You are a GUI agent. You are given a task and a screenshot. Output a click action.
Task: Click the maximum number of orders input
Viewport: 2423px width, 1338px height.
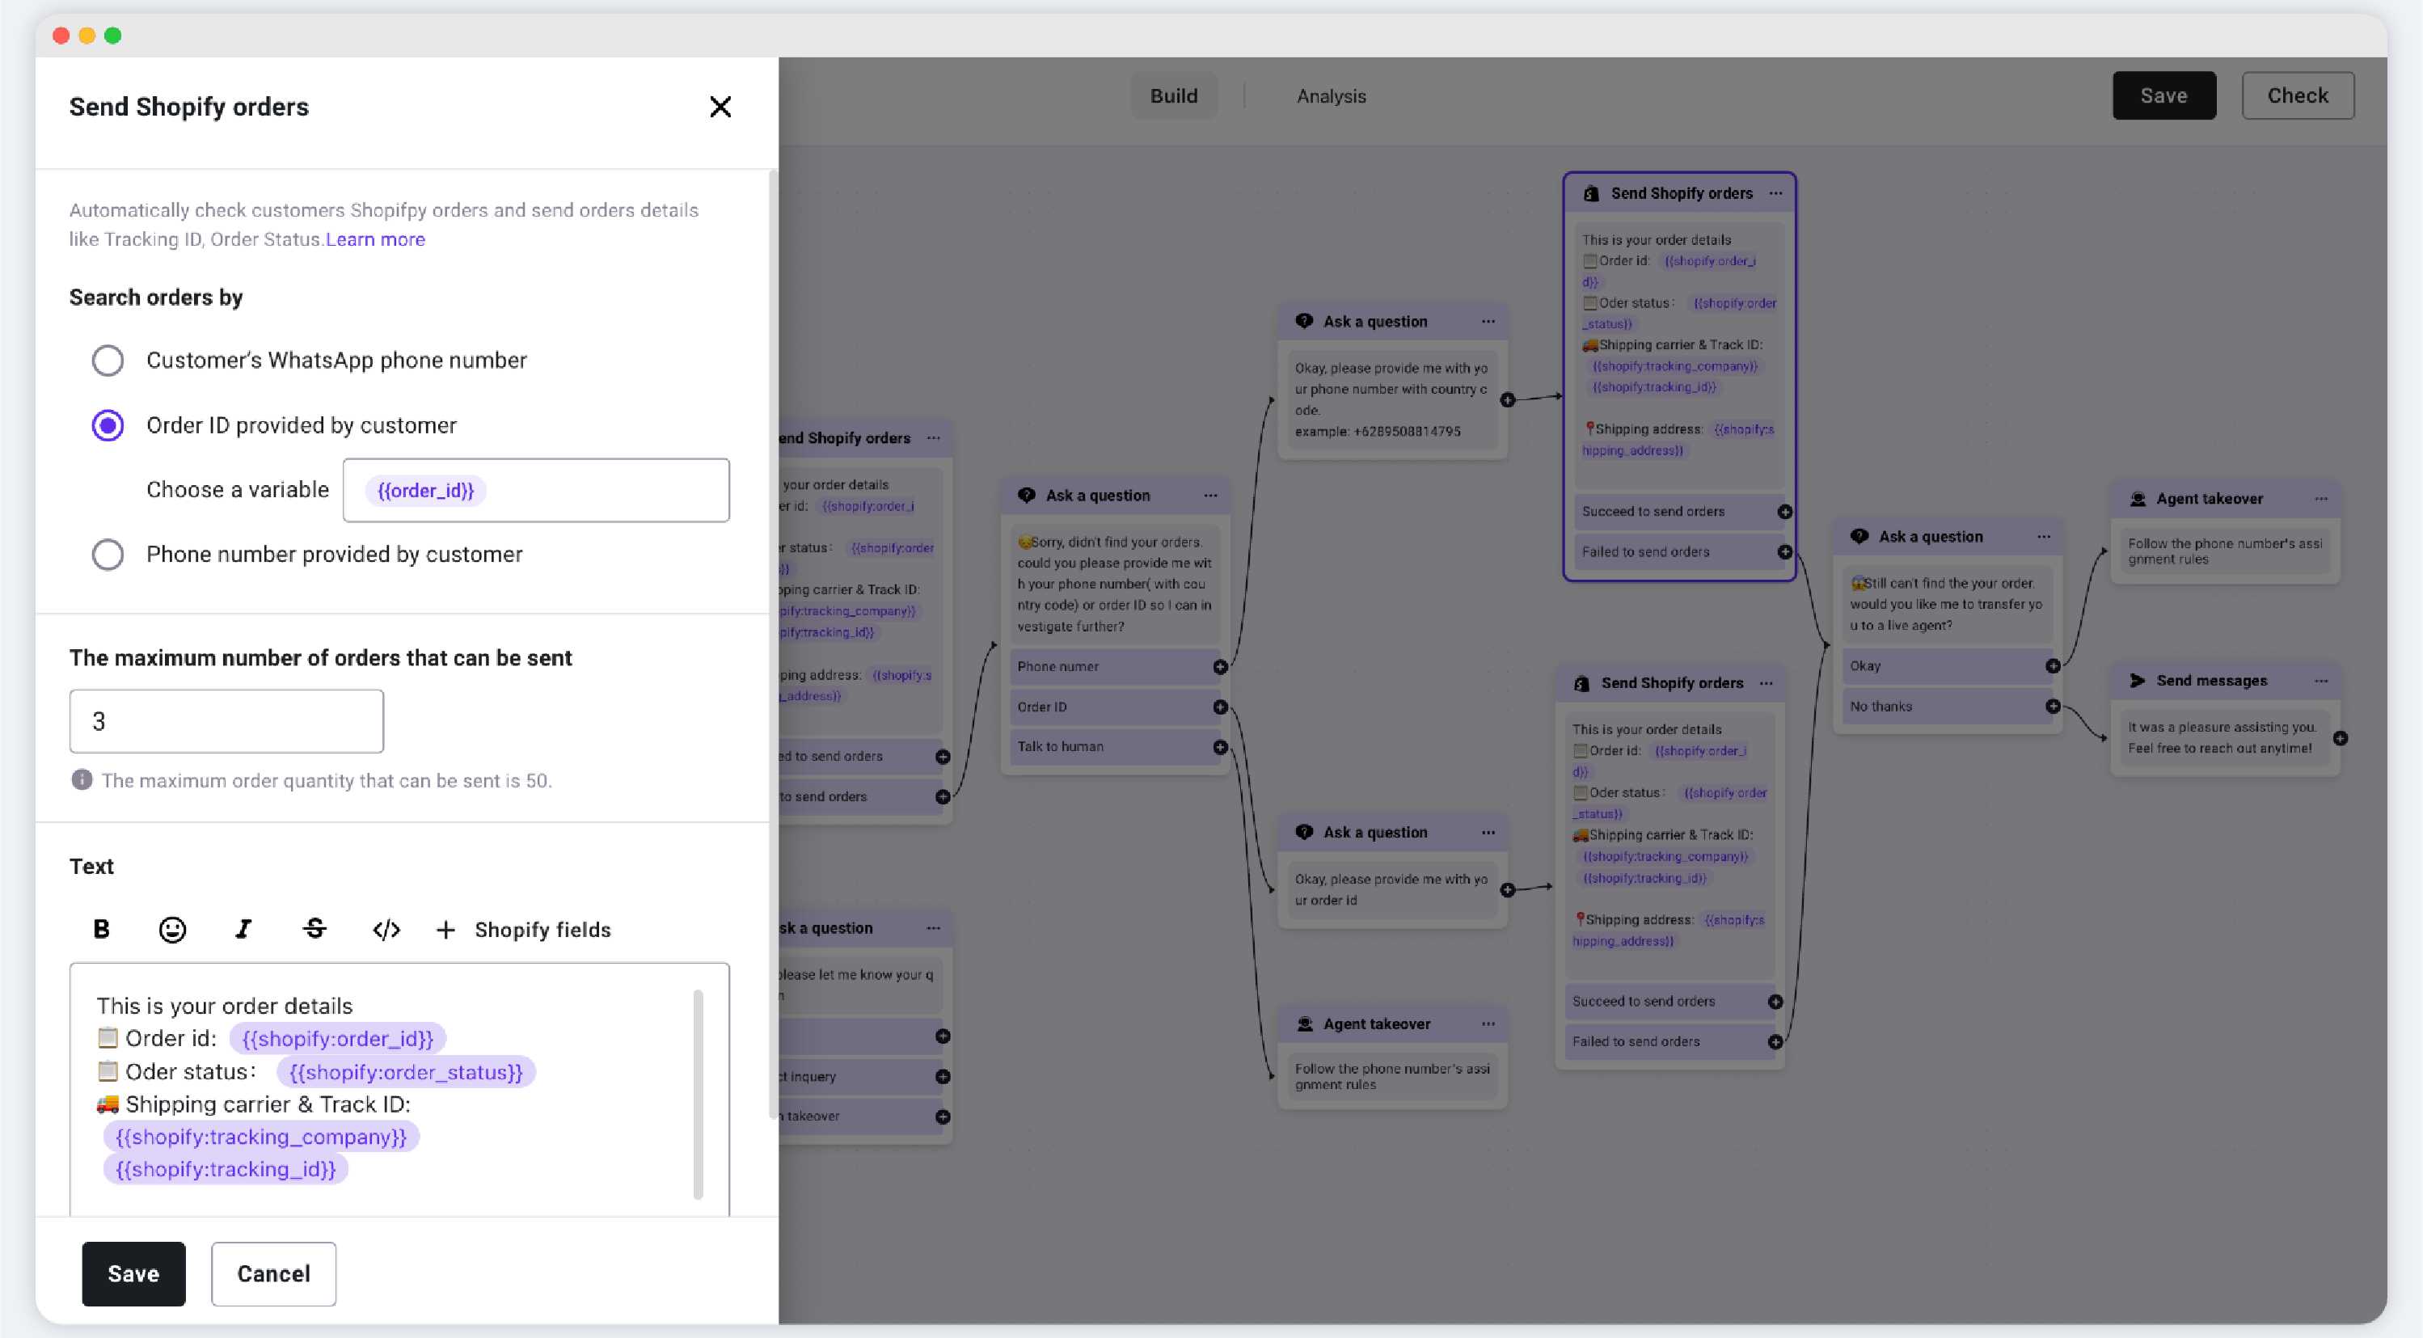(226, 721)
